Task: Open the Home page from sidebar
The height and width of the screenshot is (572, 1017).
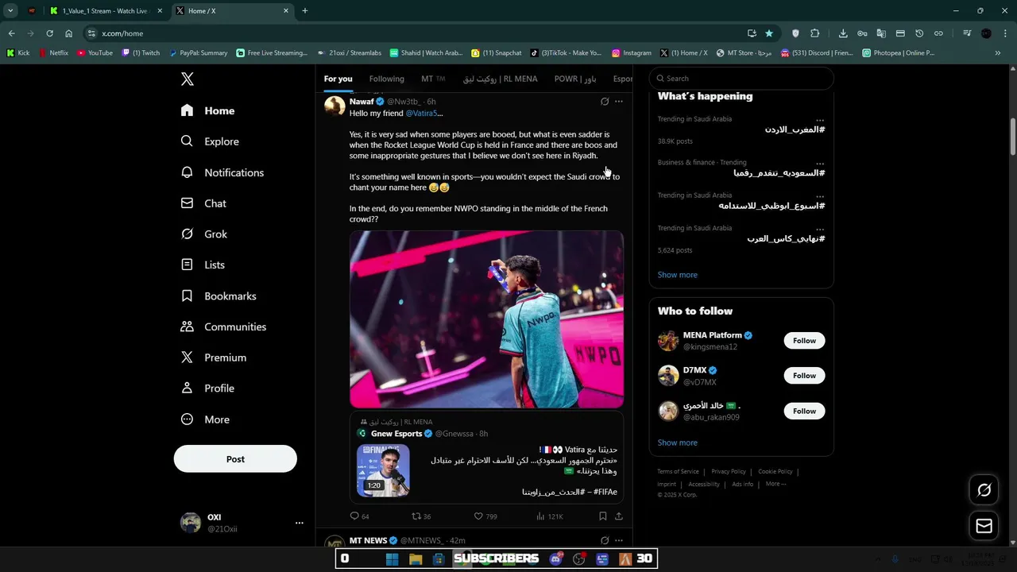Action: 208,110
